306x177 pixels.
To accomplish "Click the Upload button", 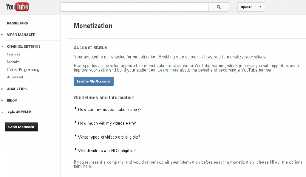I will [247, 7].
